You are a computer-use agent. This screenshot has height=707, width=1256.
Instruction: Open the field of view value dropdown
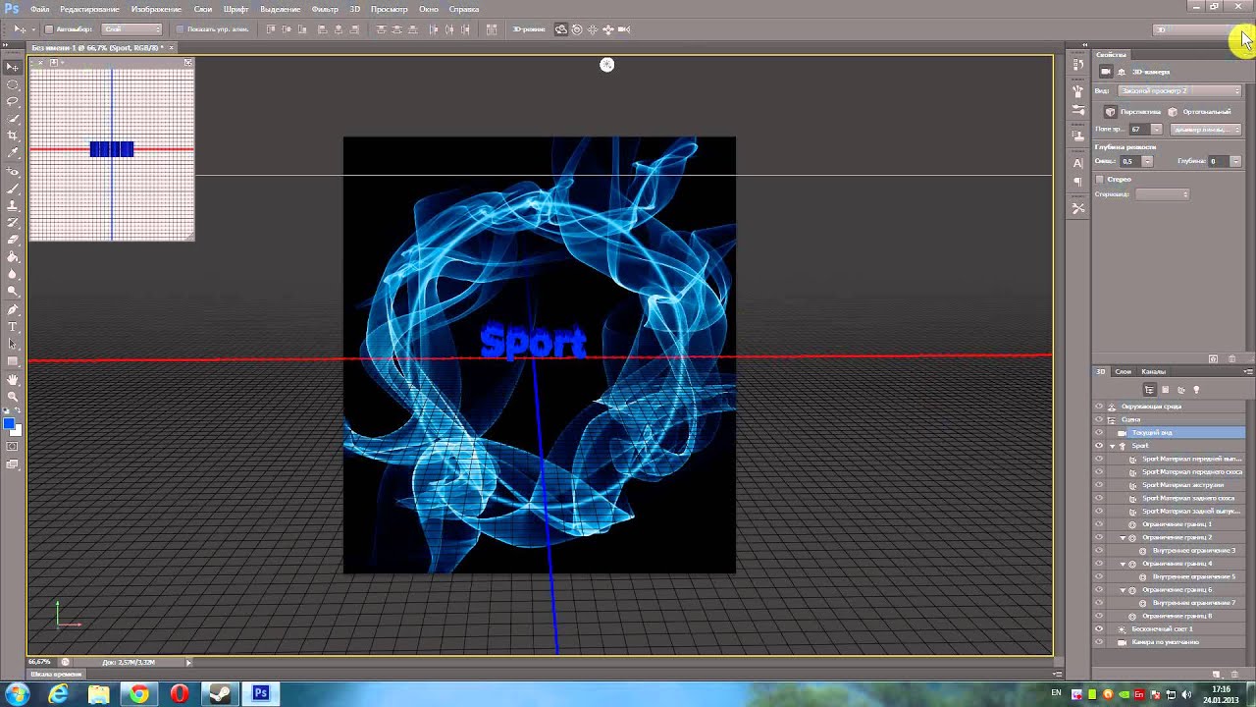(x=1157, y=130)
